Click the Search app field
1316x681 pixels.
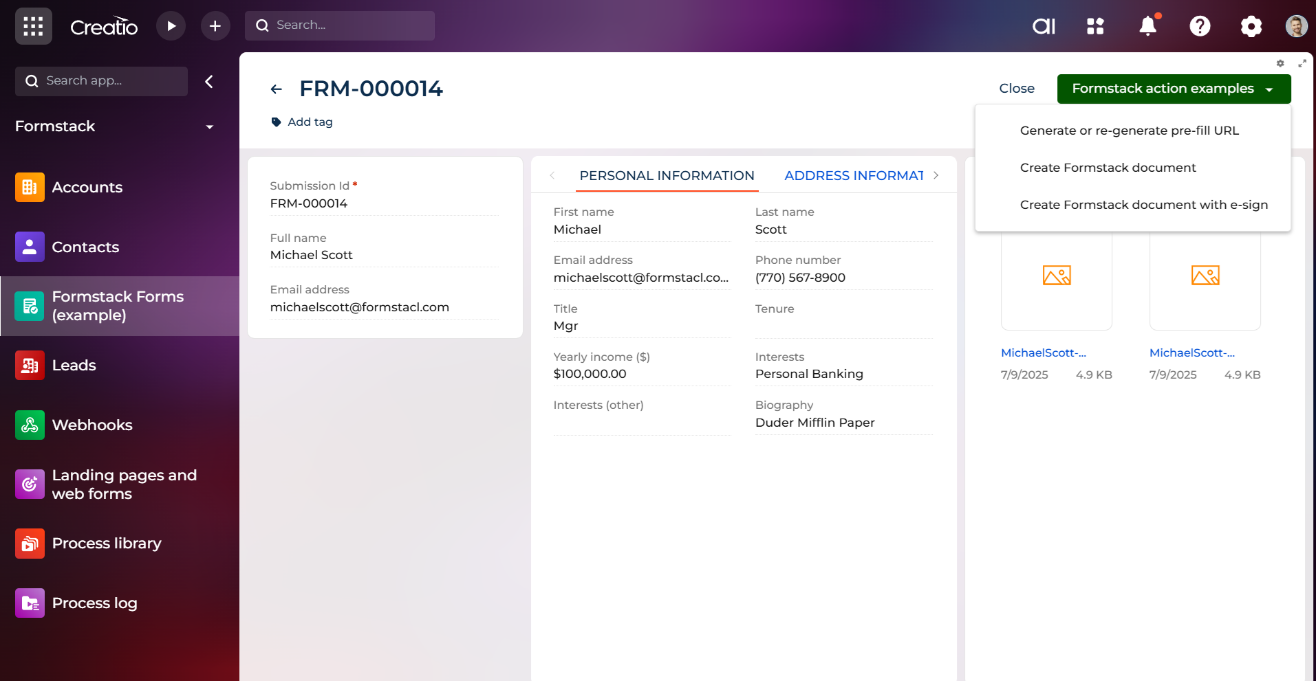(x=101, y=81)
